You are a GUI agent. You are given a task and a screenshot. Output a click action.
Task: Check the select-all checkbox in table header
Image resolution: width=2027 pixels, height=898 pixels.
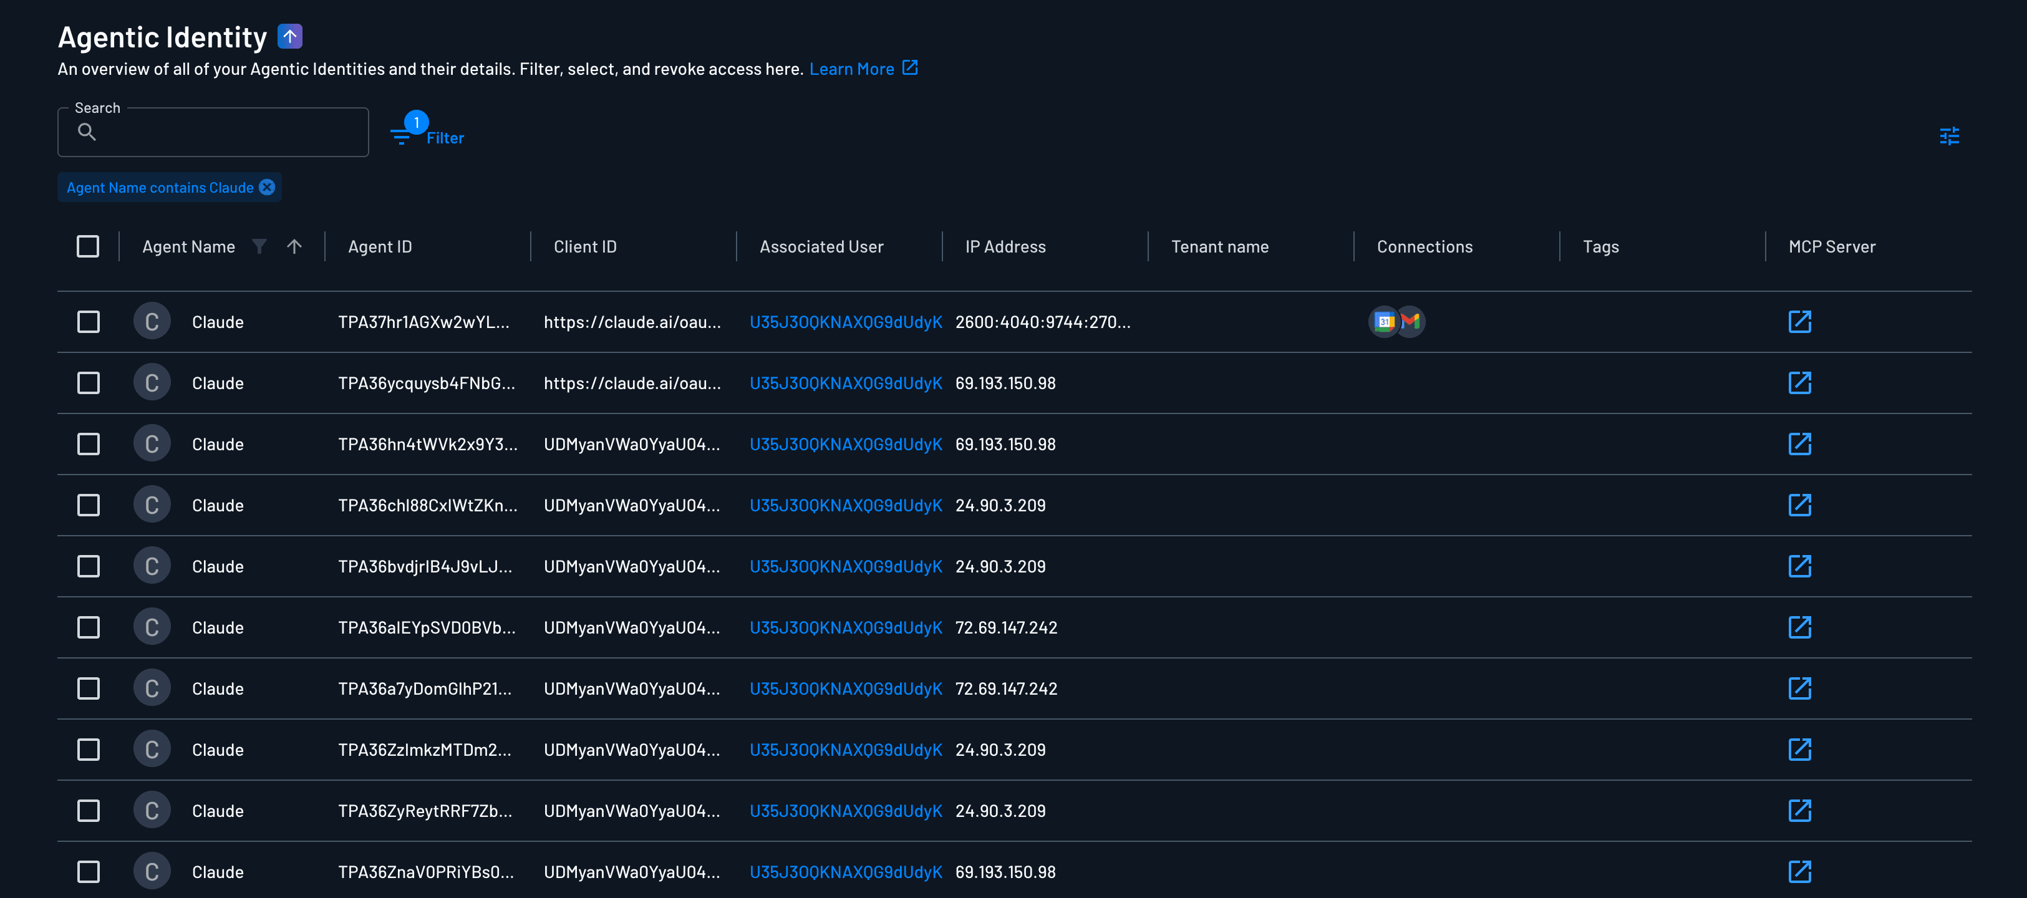point(88,246)
